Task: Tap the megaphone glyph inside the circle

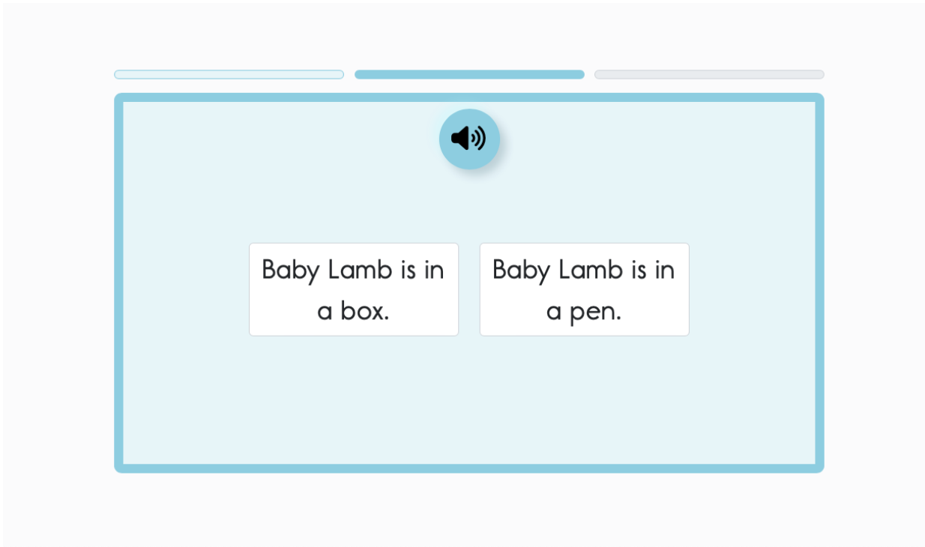Action: coord(468,139)
